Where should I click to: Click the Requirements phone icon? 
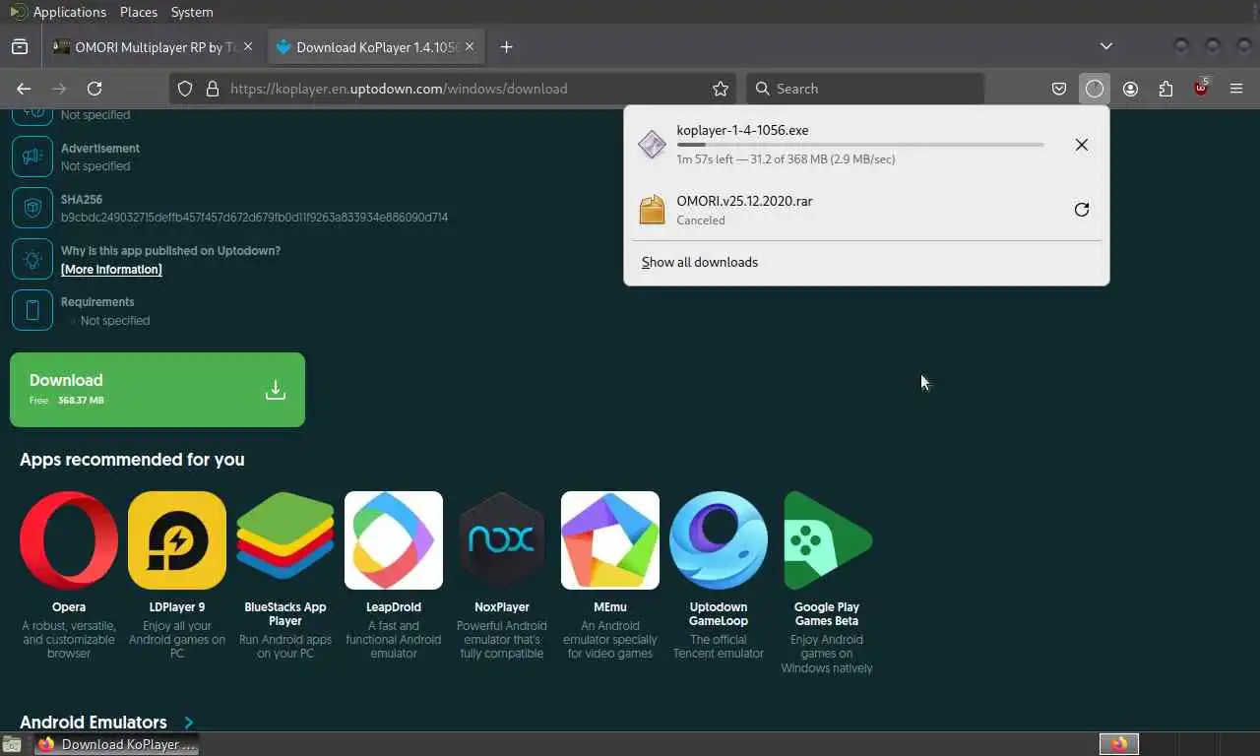coord(32,310)
